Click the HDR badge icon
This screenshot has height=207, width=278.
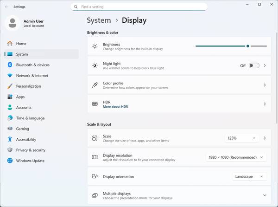(95, 103)
